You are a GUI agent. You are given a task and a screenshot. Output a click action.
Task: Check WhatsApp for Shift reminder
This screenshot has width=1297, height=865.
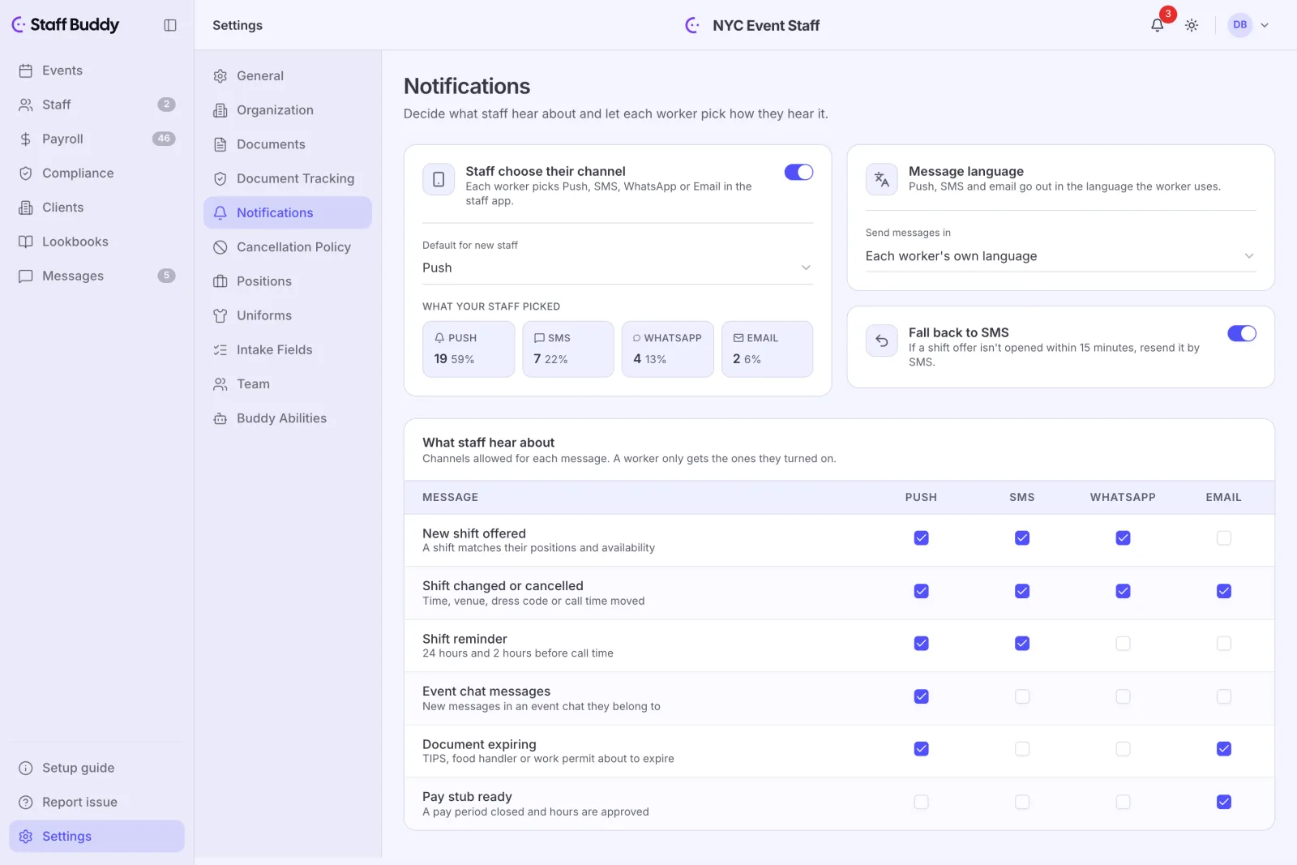click(x=1123, y=644)
